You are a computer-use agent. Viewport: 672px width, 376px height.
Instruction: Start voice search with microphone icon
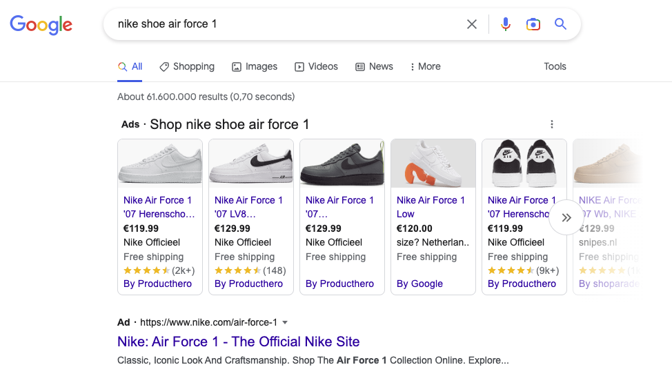506,24
